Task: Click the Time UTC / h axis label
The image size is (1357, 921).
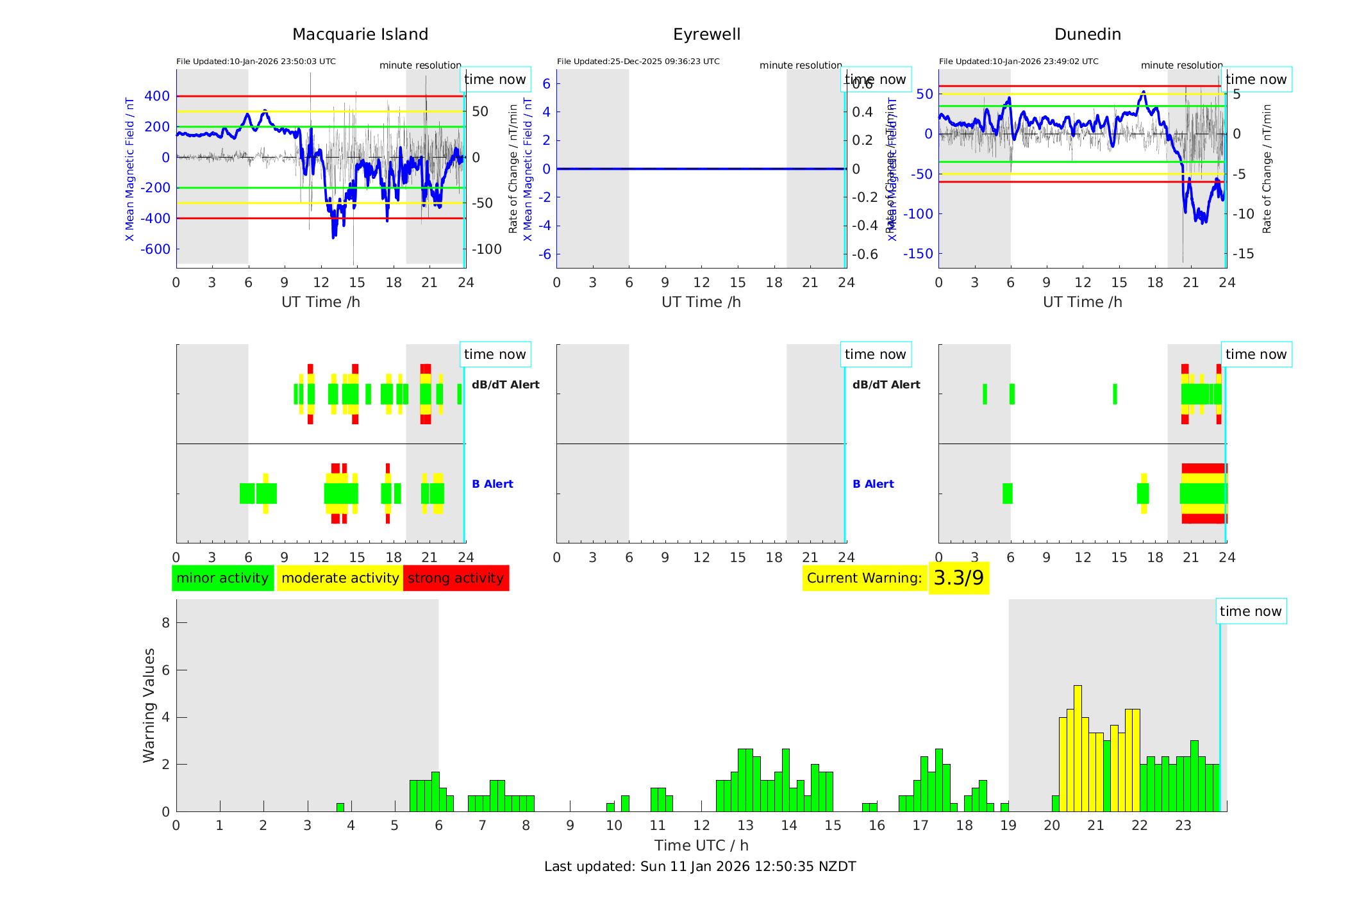Action: [701, 845]
